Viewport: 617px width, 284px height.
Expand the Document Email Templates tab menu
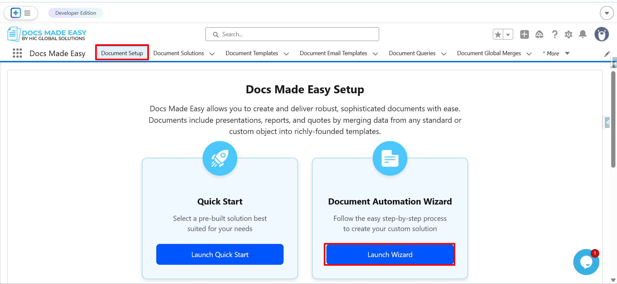click(x=375, y=54)
